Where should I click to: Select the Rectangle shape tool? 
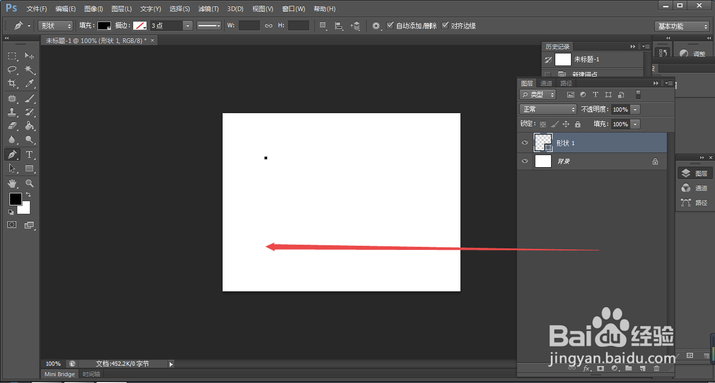[30, 168]
